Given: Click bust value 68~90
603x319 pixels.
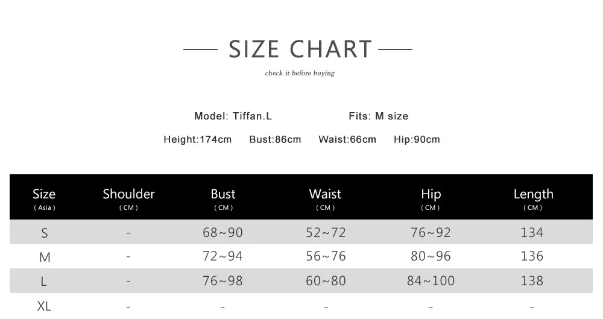Looking at the screenshot, I should 223,232.
